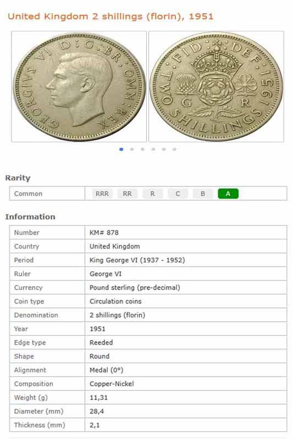The image size is (293, 440).
Task: Select the first carousel dot indicator
Action: (121, 149)
